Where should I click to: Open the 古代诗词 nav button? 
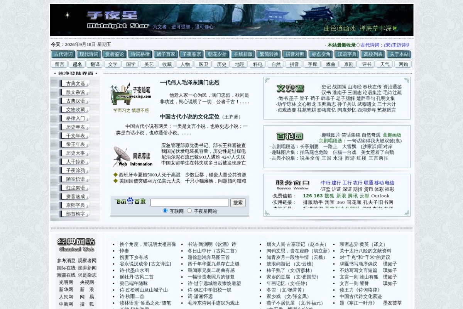(63, 54)
